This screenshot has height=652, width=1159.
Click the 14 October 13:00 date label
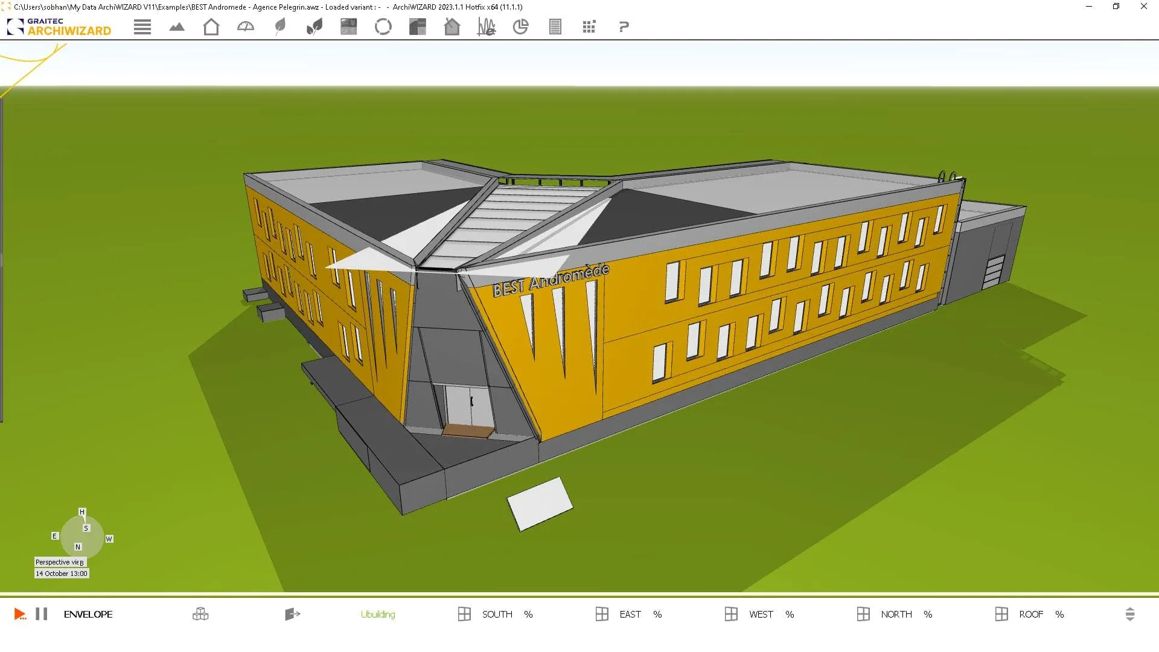click(x=62, y=574)
